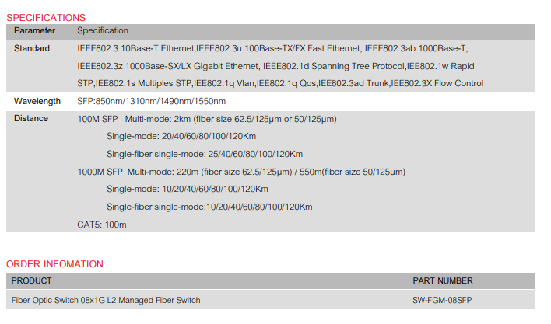Click the SPECIFICATIONS section heading
Screen dimensions: 551x324
point(46,17)
